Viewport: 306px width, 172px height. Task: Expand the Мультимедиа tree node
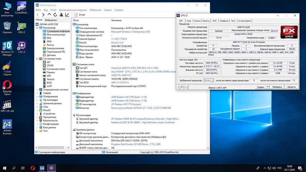(37, 100)
